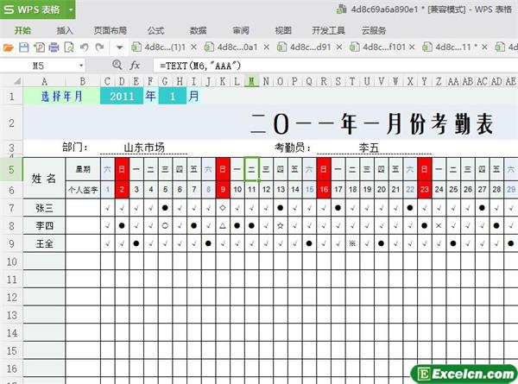The image size is (518, 384).
Task: Click the 星期 header cell
Action: tap(83, 169)
